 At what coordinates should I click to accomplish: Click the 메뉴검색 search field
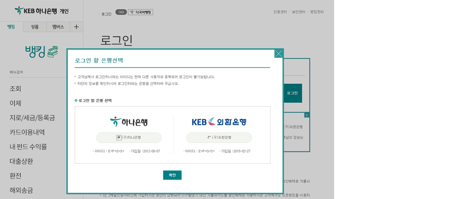(38, 72)
